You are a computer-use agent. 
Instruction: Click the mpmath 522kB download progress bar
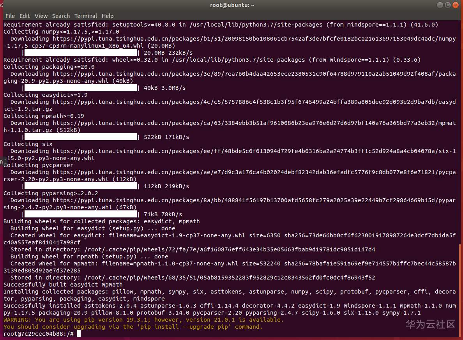click(x=80, y=137)
